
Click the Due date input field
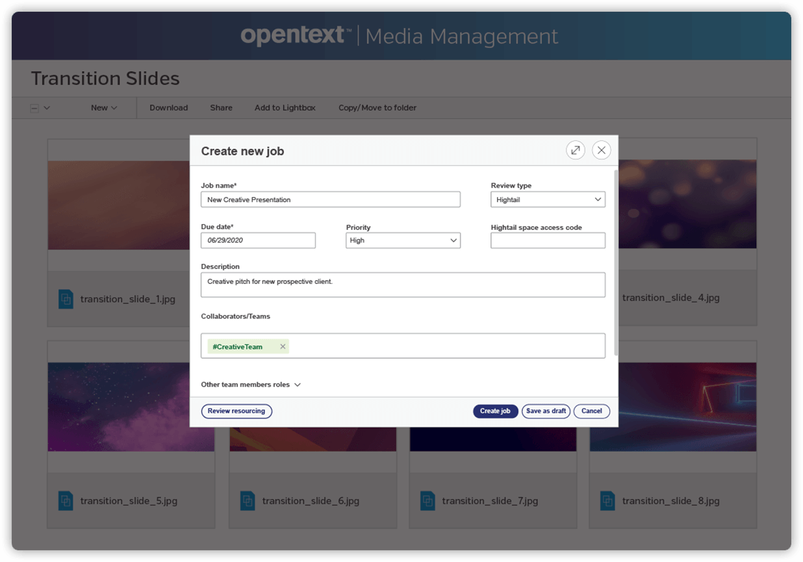(x=258, y=240)
